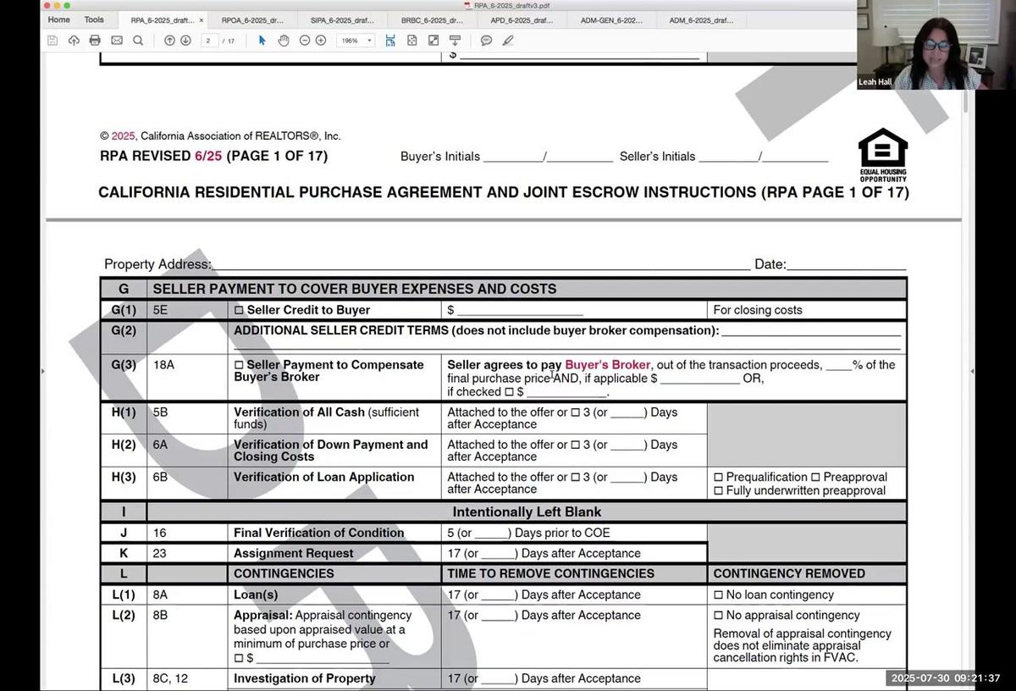Check the 3 Days box for Down Payment verification
The image size is (1016, 691).
point(575,445)
